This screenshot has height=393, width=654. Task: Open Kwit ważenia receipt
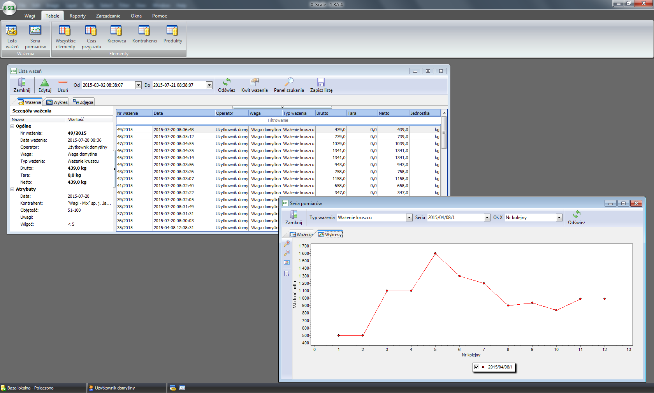pyautogui.click(x=254, y=85)
